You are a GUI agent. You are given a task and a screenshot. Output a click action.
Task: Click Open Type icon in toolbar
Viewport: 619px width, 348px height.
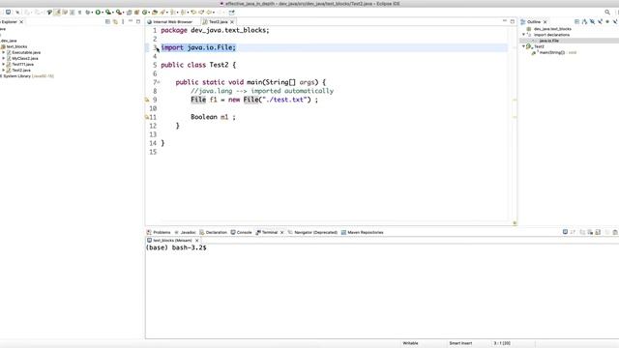[155, 13]
